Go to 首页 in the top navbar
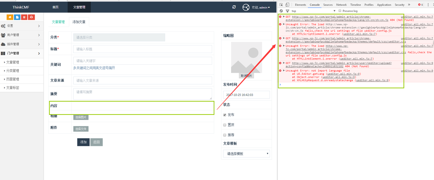The image size is (434, 180). coord(55,7)
